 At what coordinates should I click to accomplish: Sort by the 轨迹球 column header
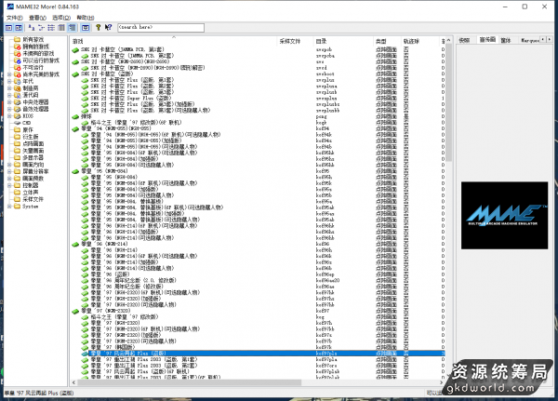pos(420,41)
